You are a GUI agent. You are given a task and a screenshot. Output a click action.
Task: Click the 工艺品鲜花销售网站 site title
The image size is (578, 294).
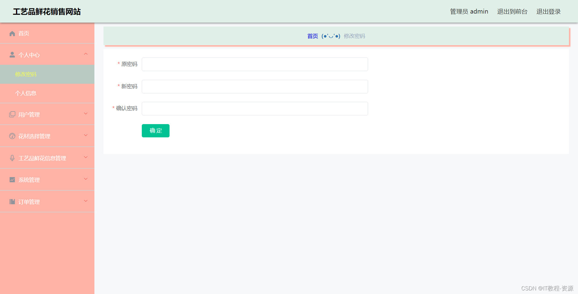[47, 11]
